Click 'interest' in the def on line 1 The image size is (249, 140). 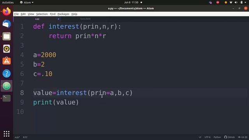64,26
